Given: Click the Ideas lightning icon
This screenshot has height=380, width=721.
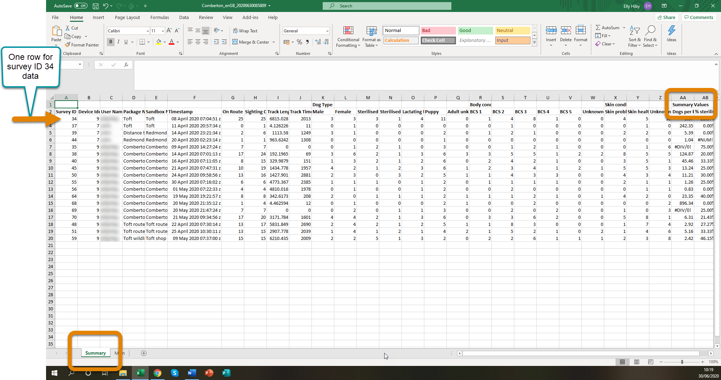Looking at the screenshot, I should [x=671, y=31].
